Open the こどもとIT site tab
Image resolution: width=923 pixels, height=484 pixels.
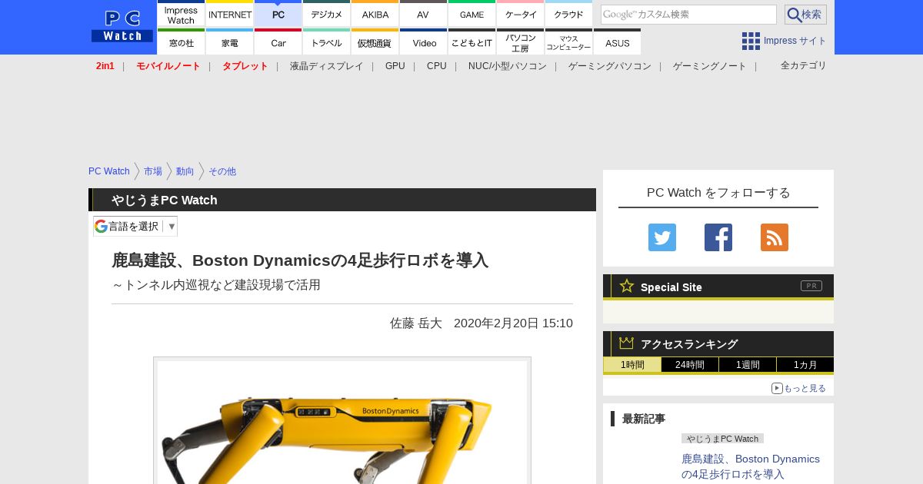tap(471, 42)
